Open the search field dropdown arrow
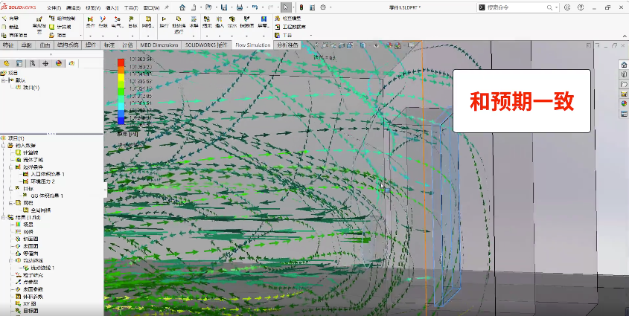 pos(557,7)
